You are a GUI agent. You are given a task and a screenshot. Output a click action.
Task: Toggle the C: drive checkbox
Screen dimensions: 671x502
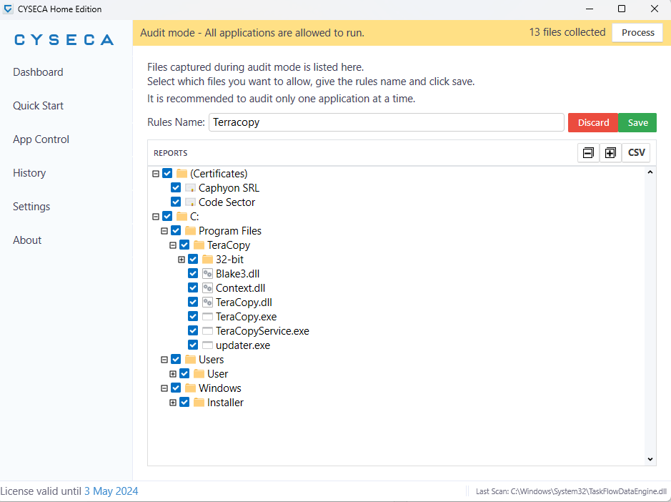coord(167,216)
